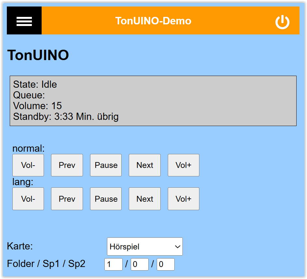Click the TonUINO page heading
307x279 pixels.
(x=38, y=55)
